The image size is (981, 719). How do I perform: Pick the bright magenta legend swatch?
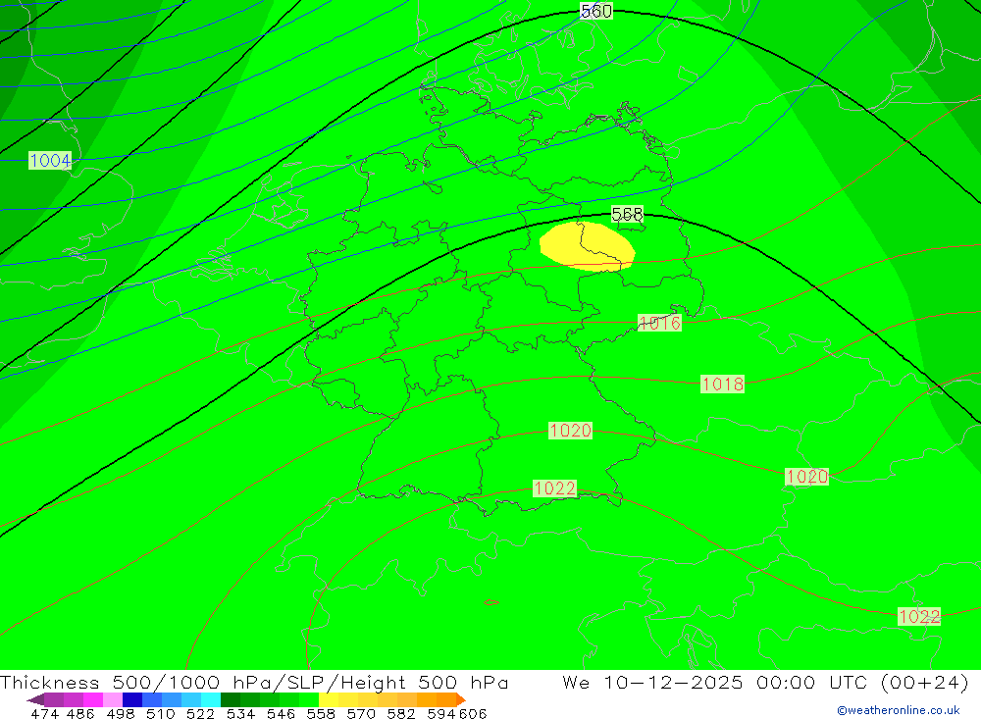tap(92, 699)
